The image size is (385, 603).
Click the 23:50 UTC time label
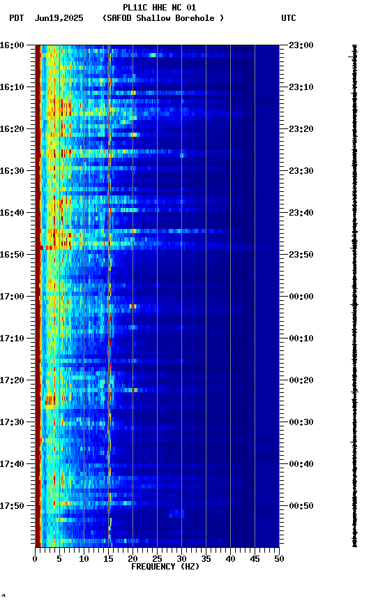(x=301, y=255)
